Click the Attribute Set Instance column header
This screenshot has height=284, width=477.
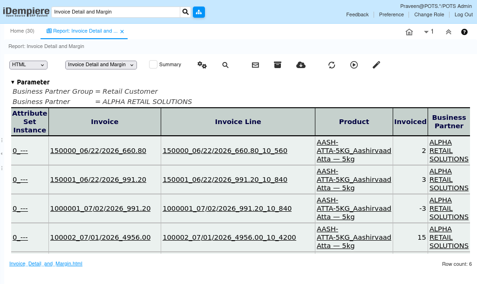30,122
